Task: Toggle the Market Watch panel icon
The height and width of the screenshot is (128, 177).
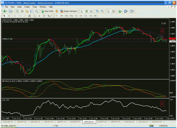Action: pyautogui.click(x=17, y=11)
